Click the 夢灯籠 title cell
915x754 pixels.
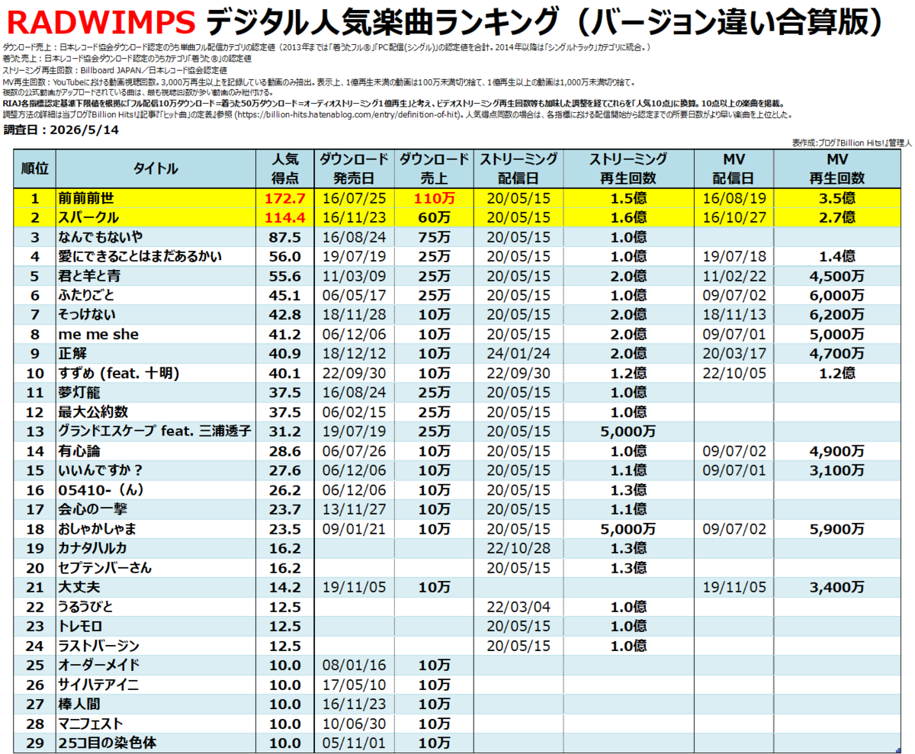(157, 392)
